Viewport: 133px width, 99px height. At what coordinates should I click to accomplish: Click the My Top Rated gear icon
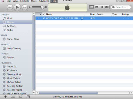[x=4, y=82]
